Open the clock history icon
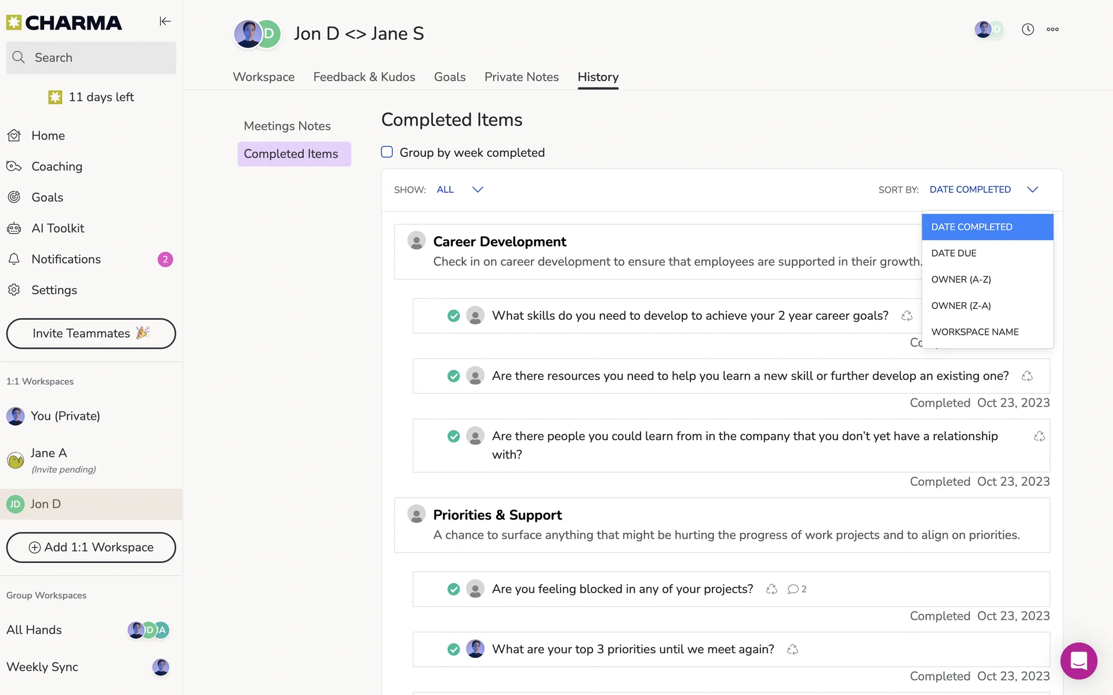 (x=1027, y=30)
